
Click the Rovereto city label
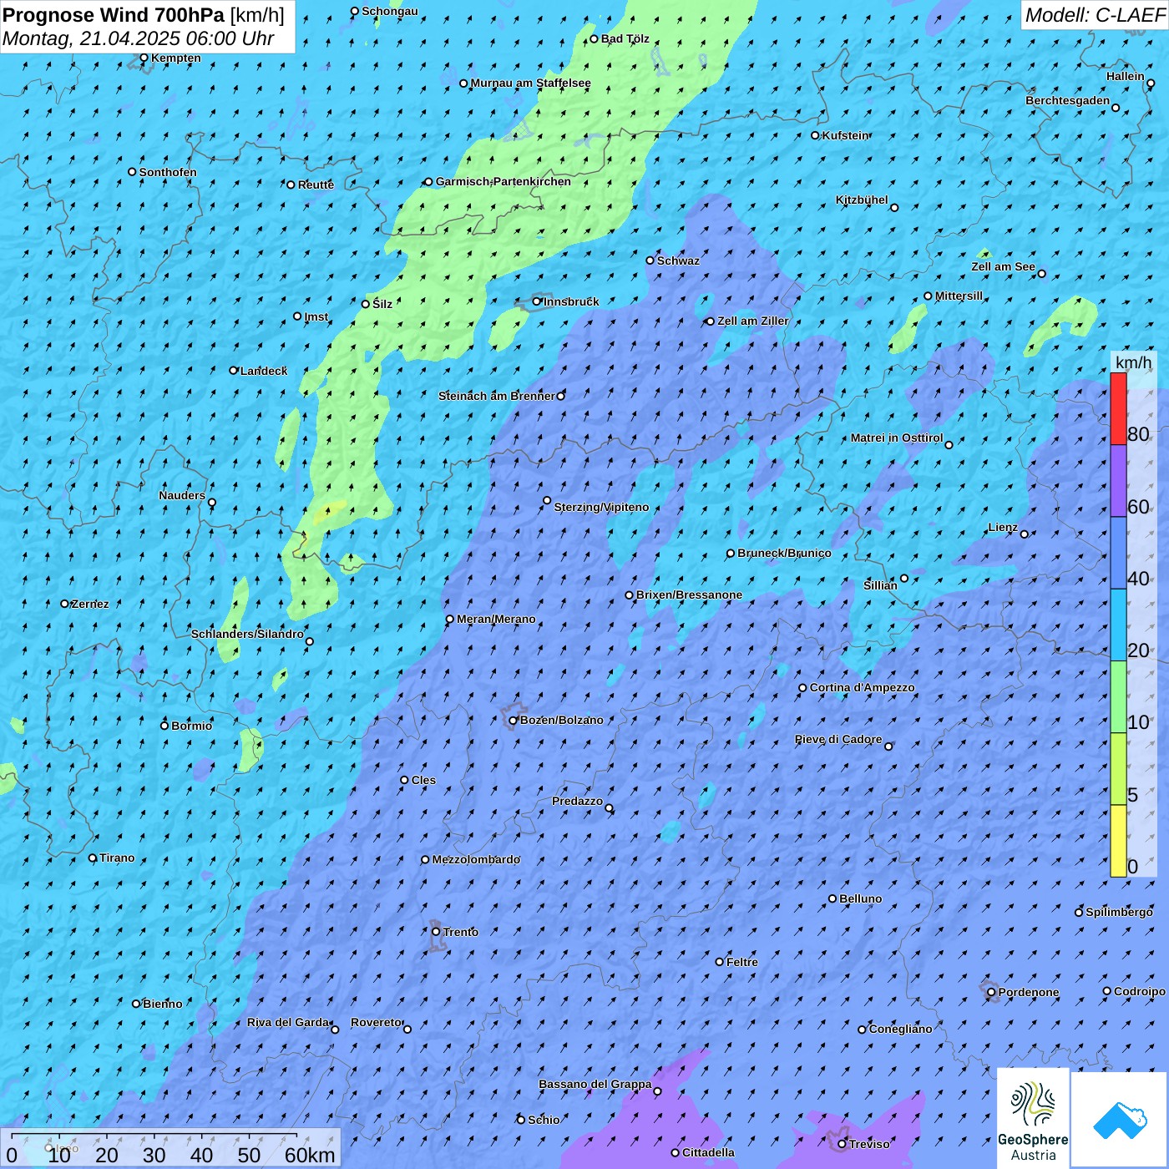pos(377,1022)
